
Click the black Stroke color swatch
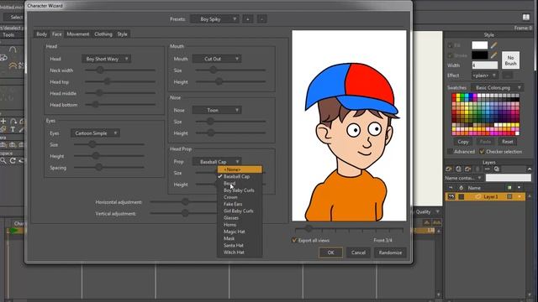[480, 55]
